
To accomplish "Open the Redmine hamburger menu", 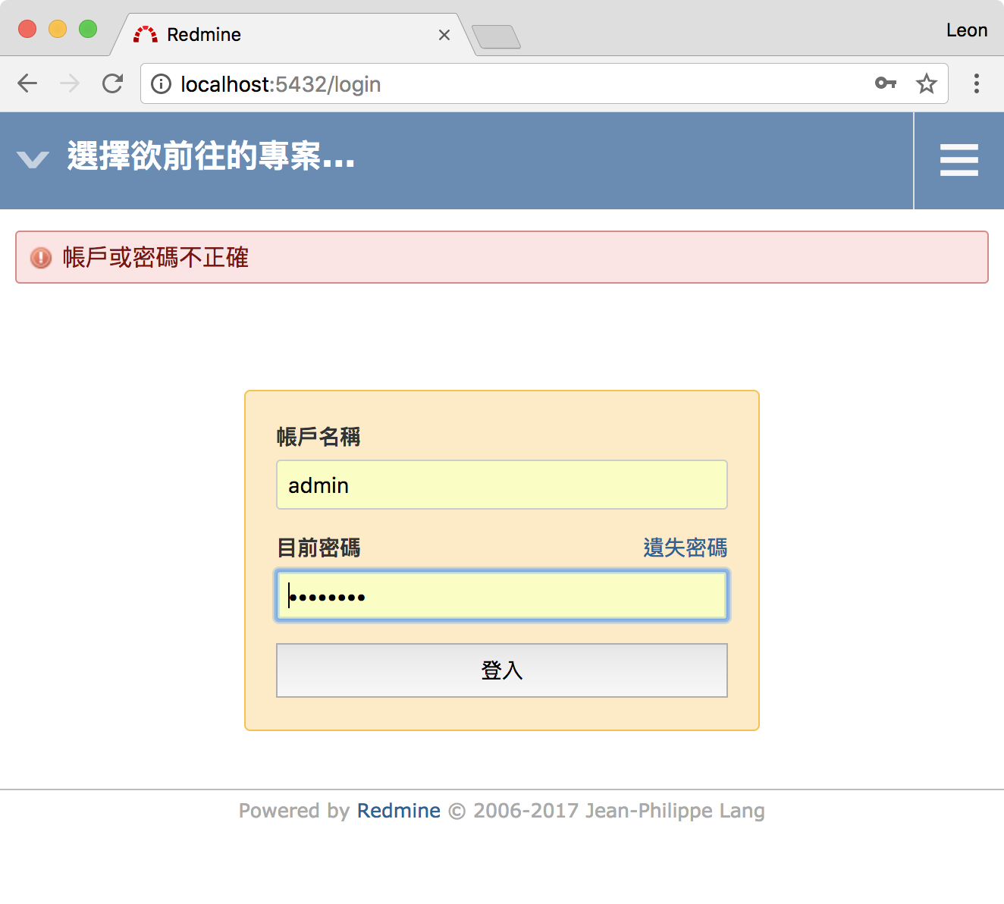I will tap(959, 160).
